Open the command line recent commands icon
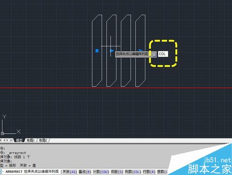Image resolution: width=232 pixels, height=175 pixels. click(x=1, y=172)
